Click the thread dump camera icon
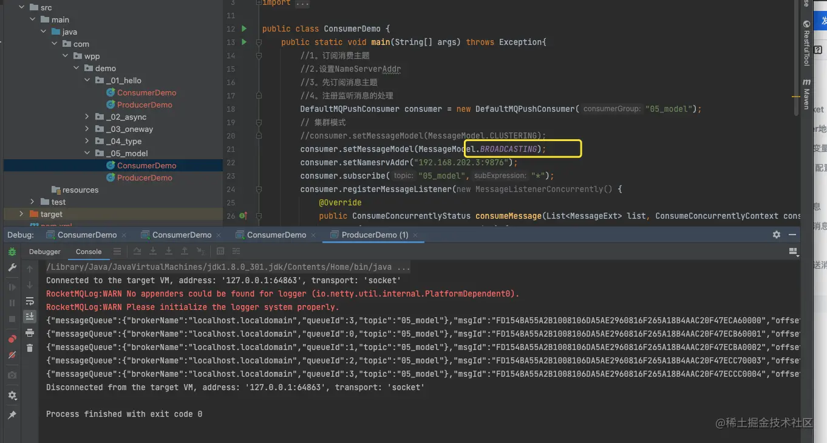Screen dimensions: 827x443 (12, 376)
